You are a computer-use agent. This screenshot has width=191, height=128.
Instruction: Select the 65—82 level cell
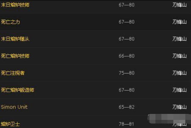click(x=126, y=107)
